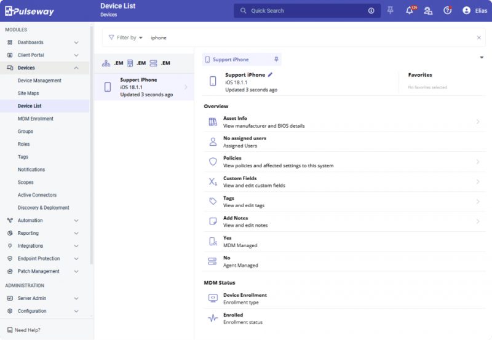Click the Policies shield icon
This screenshot has height=340, width=492.
213,162
